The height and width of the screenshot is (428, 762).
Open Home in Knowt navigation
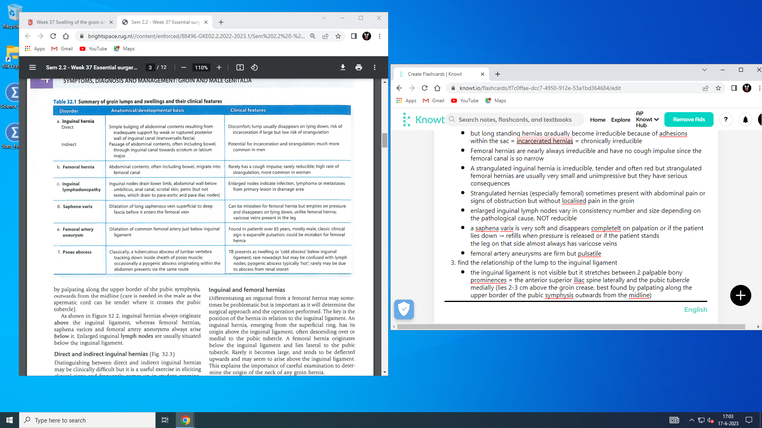click(598, 120)
